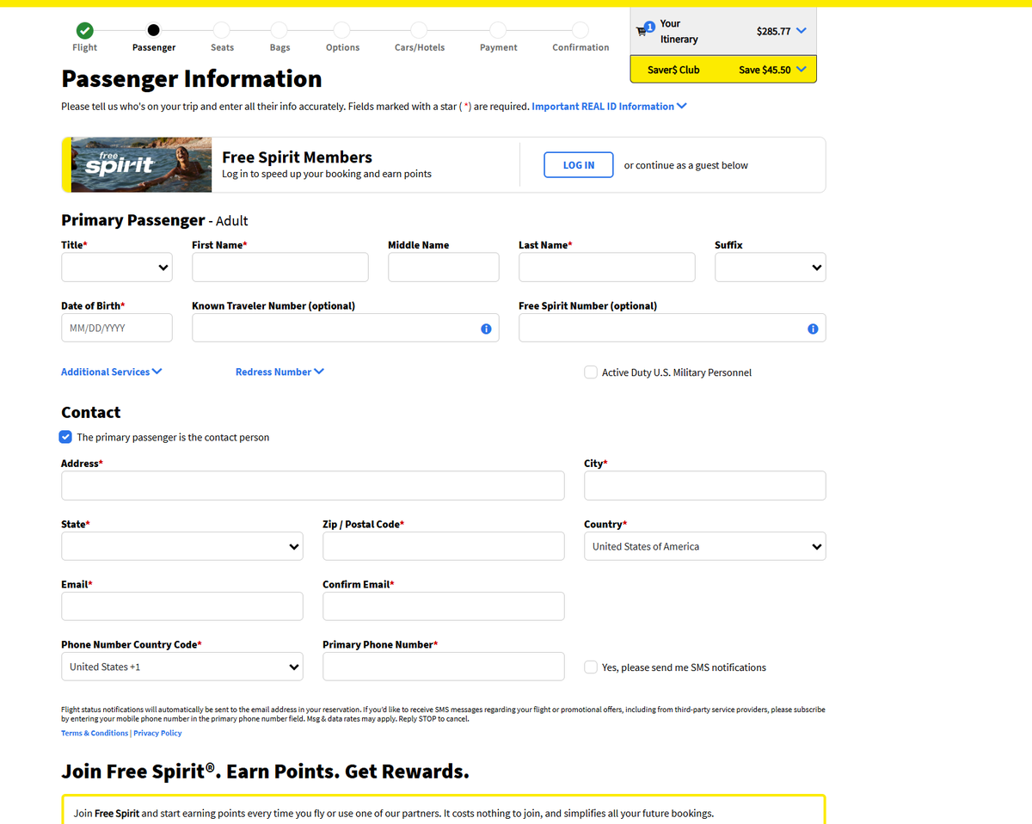Click the Primary Phone Number field
Screen dimensions: 1032x824
point(444,667)
